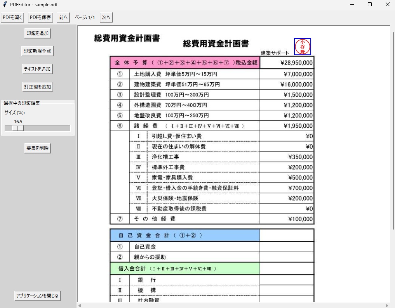
Task: Add a correction line via 訂正線を追加
Action: point(38,87)
